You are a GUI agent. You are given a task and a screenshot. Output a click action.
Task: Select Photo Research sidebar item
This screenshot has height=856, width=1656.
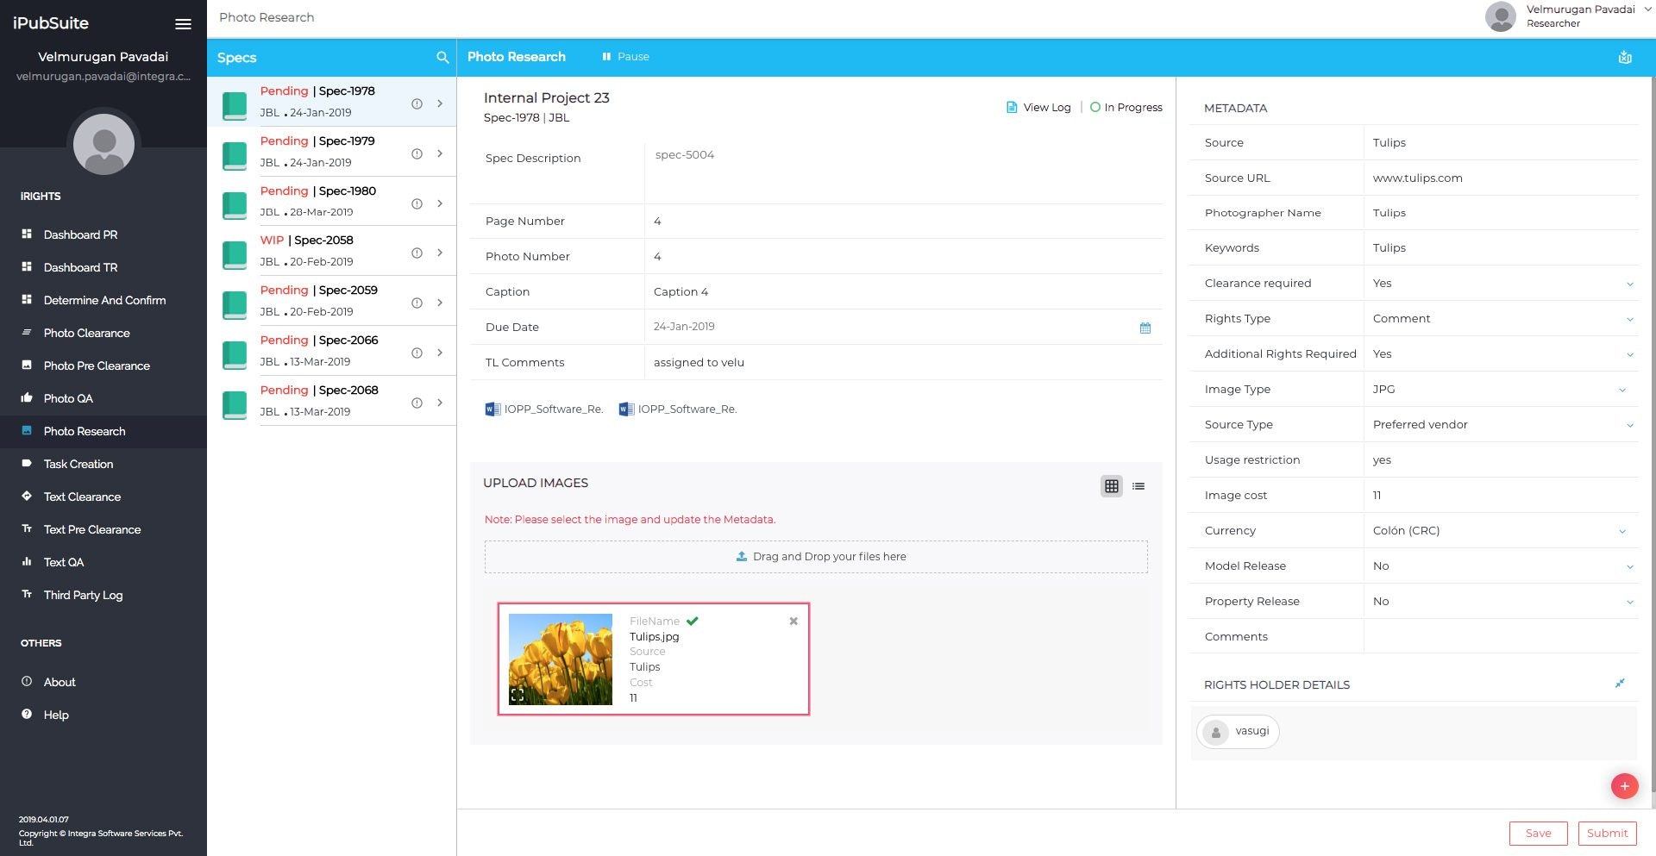coord(103,431)
